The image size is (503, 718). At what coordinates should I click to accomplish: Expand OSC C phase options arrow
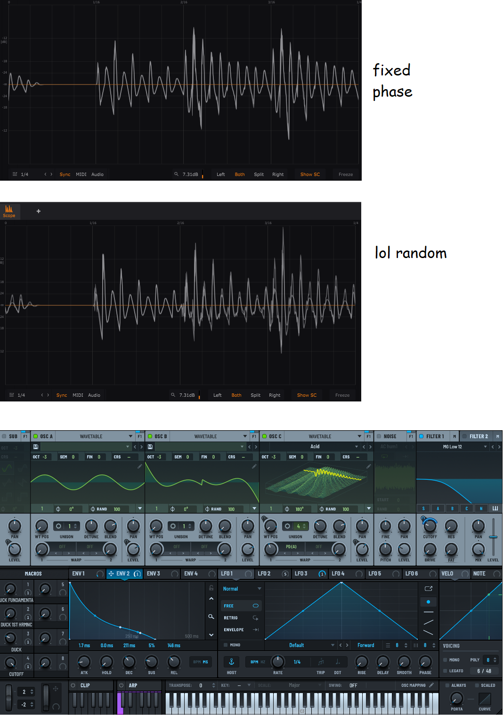tap(369, 509)
